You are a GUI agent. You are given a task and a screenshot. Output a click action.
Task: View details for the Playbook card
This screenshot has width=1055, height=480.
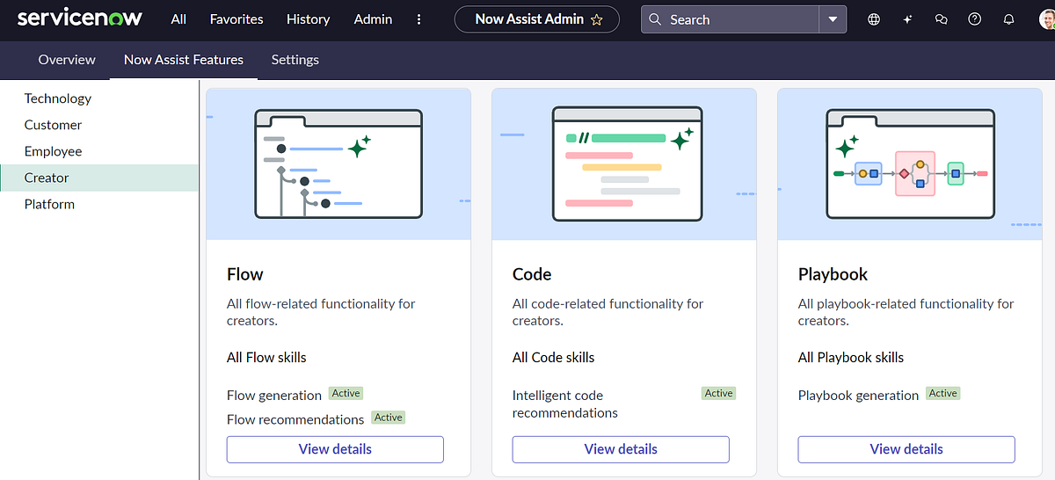click(x=906, y=449)
